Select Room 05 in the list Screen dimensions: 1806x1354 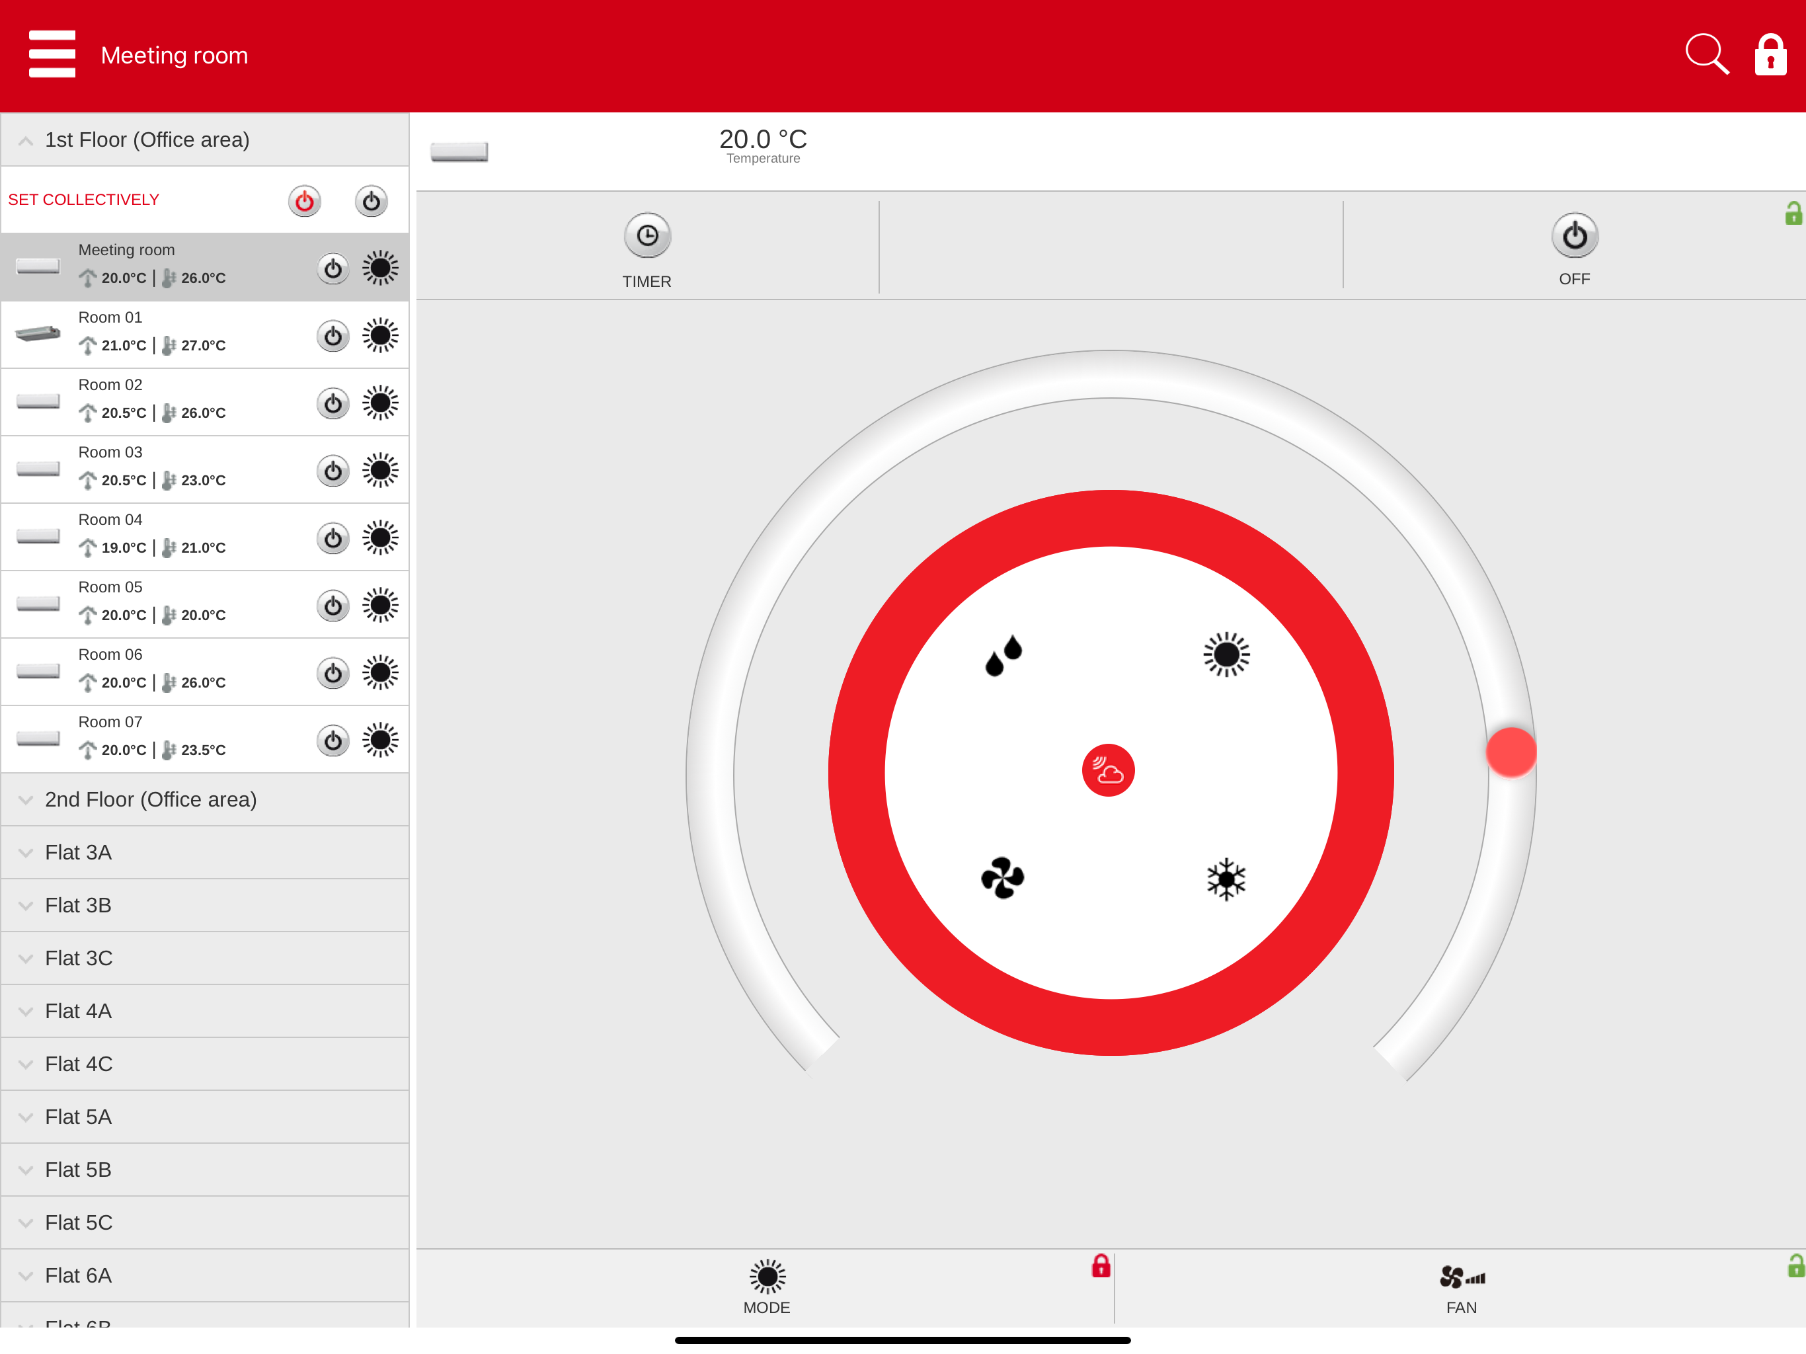[x=205, y=605]
